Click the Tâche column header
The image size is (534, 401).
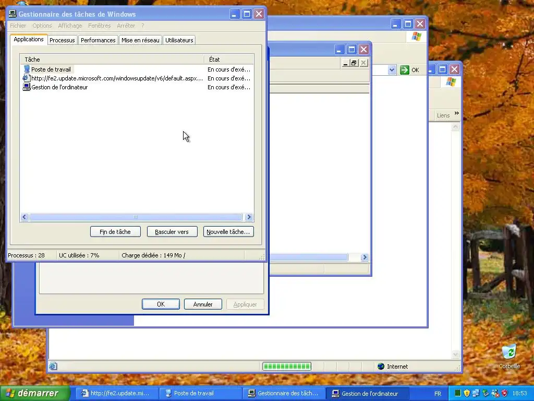click(x=112, y=60)
